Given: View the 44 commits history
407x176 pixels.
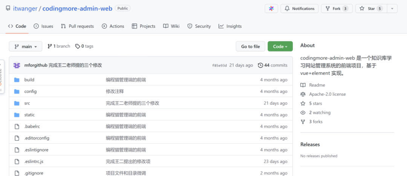Looking at the screenshot, I should (x=272, y=65).
